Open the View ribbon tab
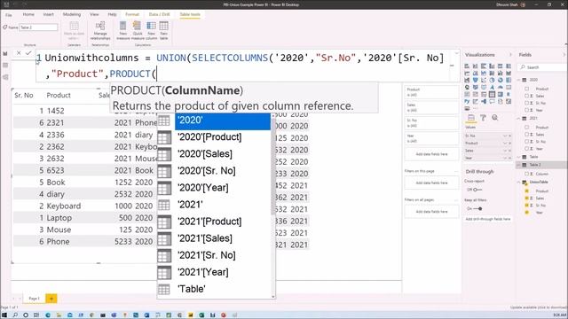Screen dimensions: 568x319 point(94,14)
